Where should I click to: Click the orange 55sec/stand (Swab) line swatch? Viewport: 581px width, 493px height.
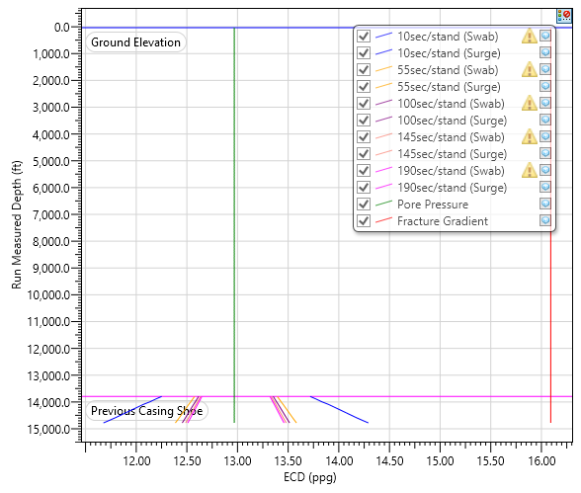coord(383,69)
